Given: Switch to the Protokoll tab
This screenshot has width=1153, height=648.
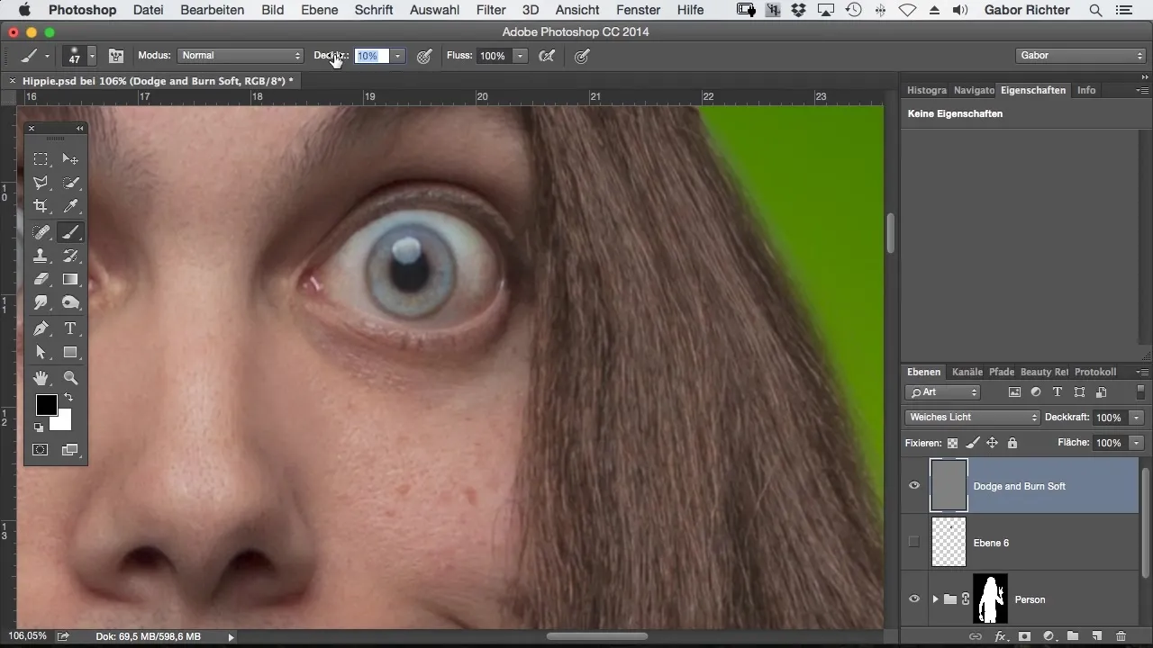Looking at the screenshot, I should [x=1095, y=372].
